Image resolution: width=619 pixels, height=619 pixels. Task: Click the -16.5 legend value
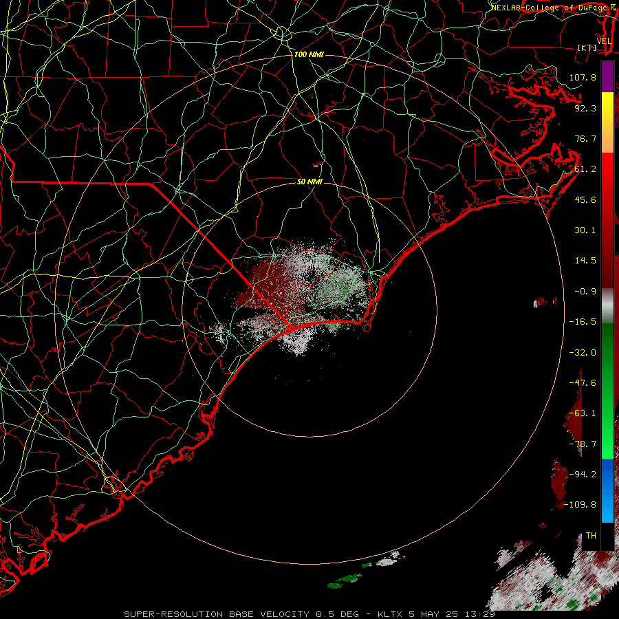click(x=583, y=322)
